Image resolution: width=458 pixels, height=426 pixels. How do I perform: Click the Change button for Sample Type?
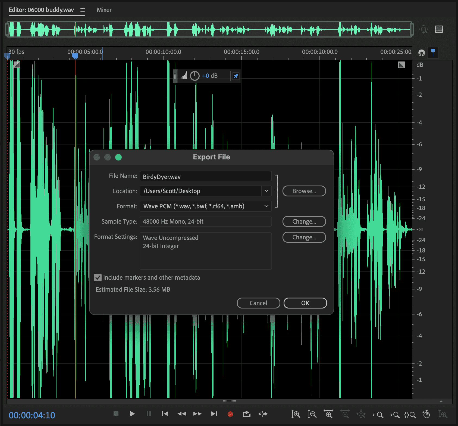304,221
